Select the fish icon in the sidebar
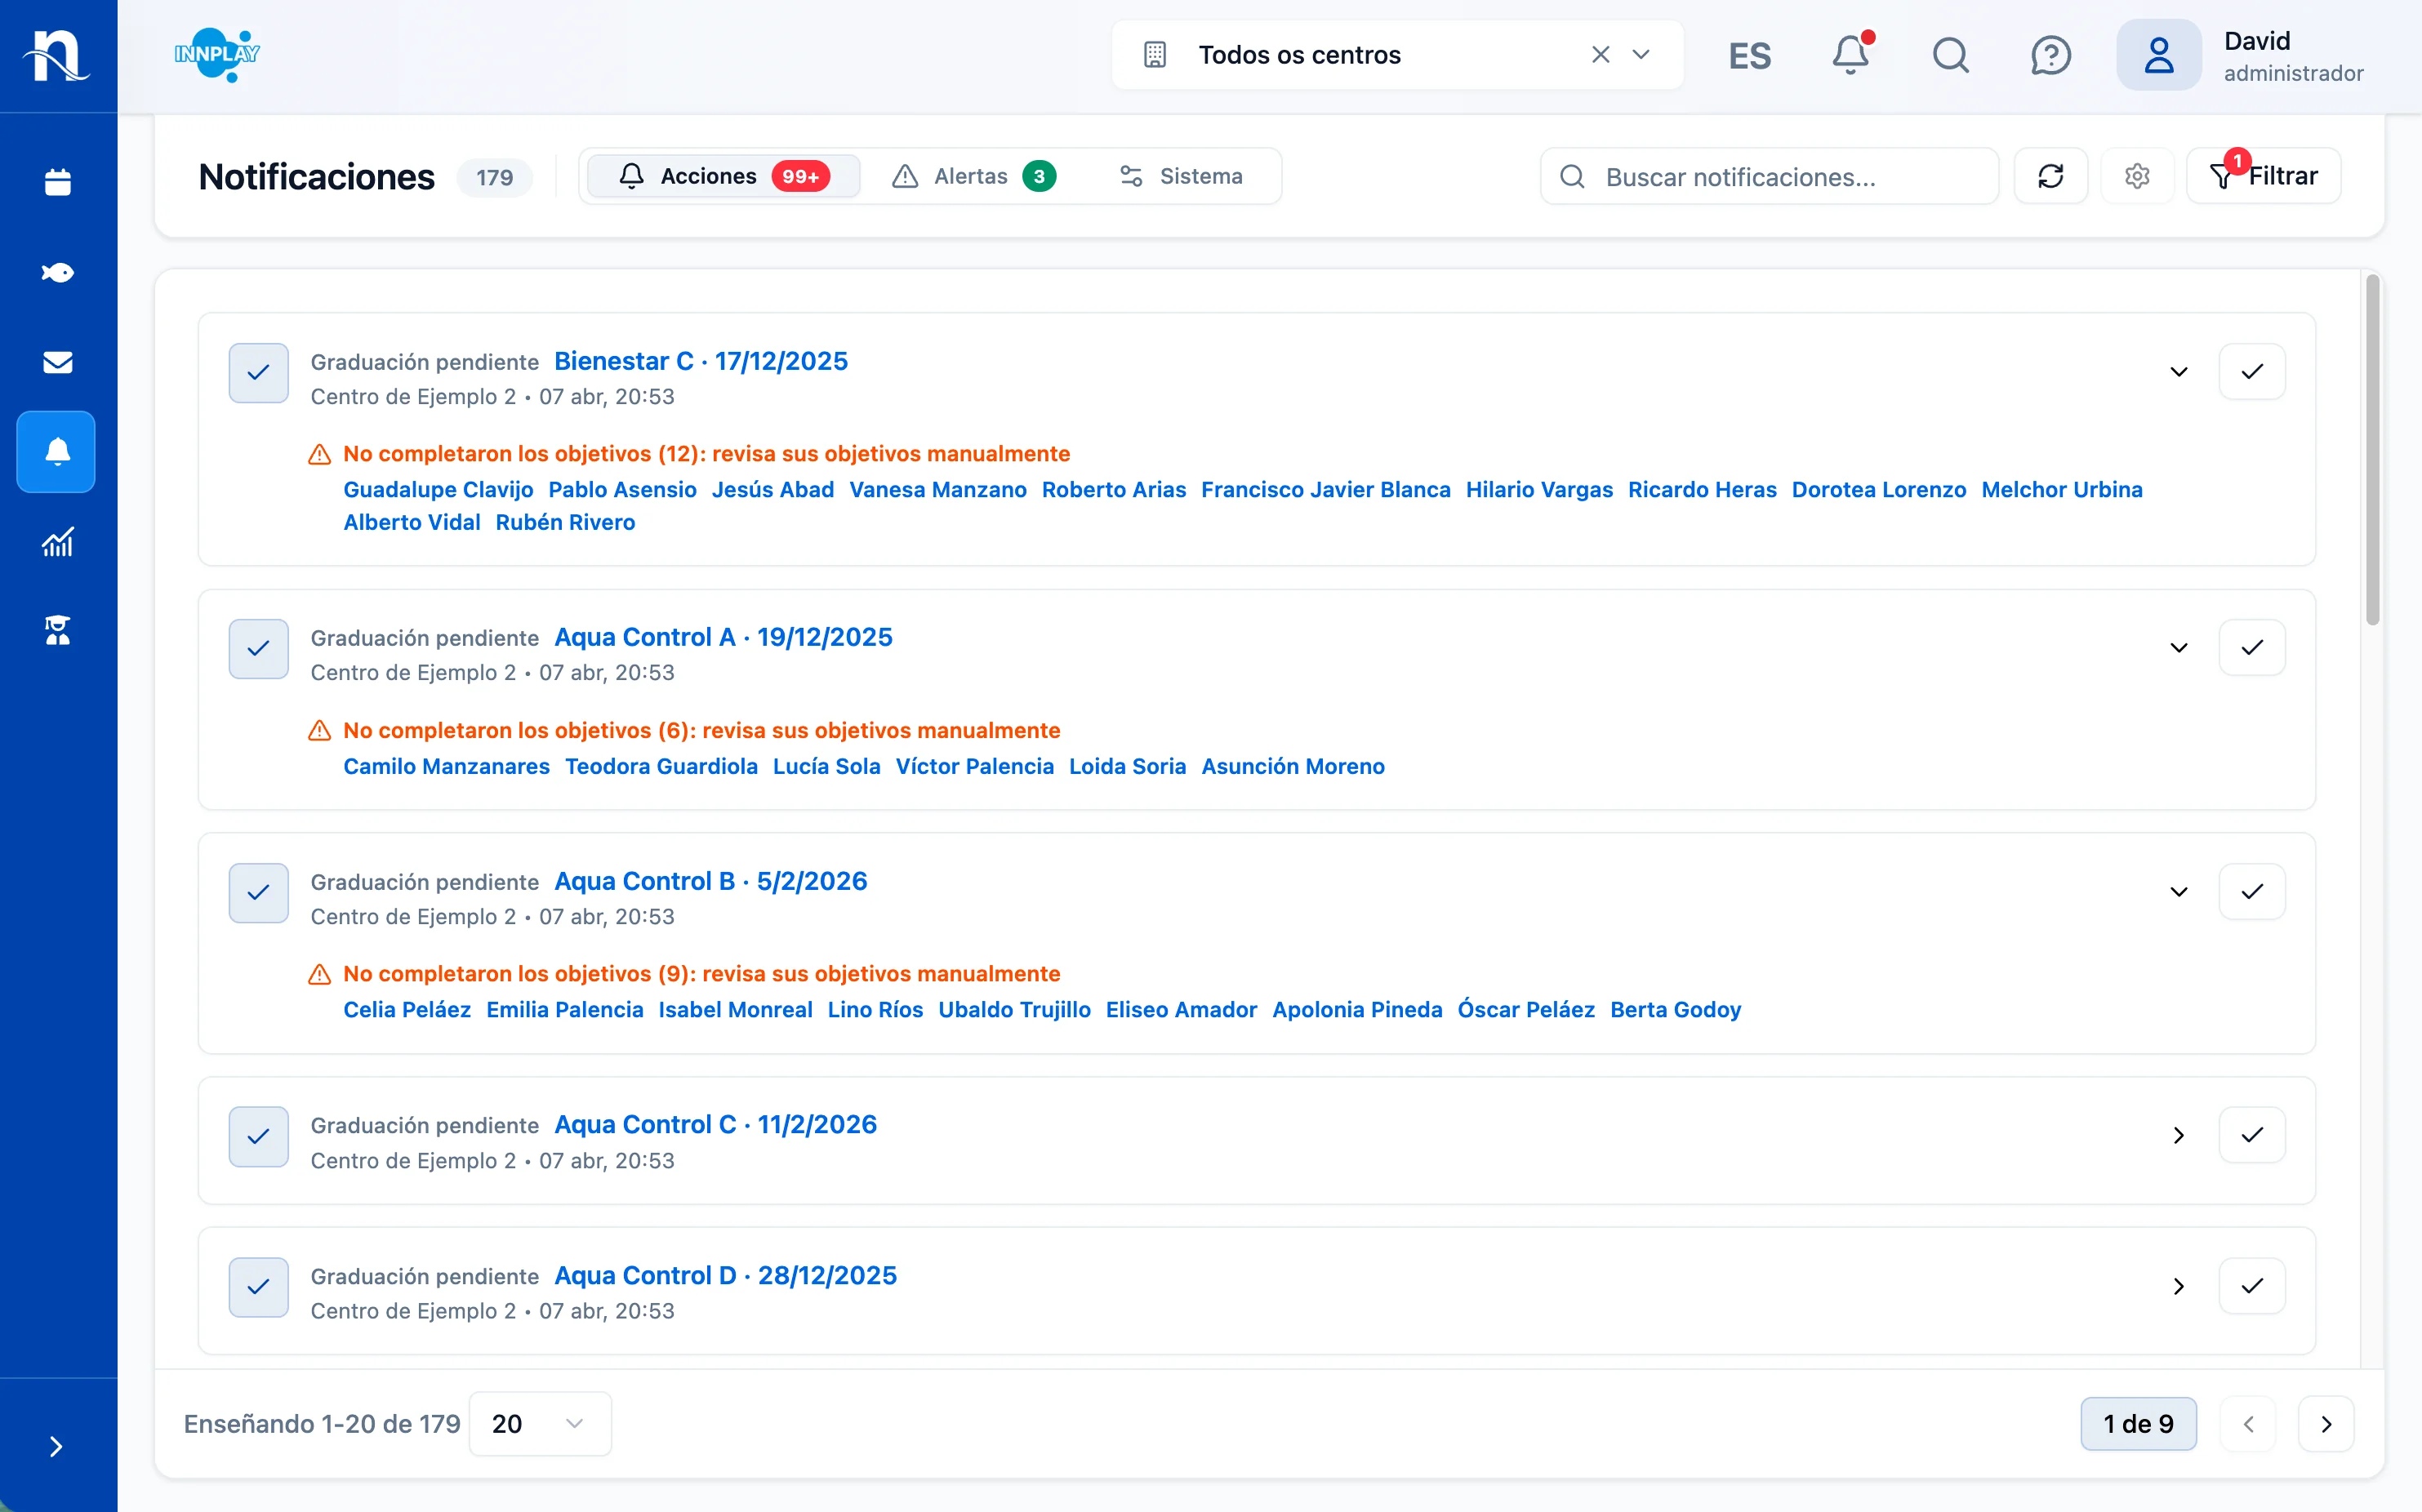The width and height of the screenshot is (2422, 1512). tap(57, 271)
